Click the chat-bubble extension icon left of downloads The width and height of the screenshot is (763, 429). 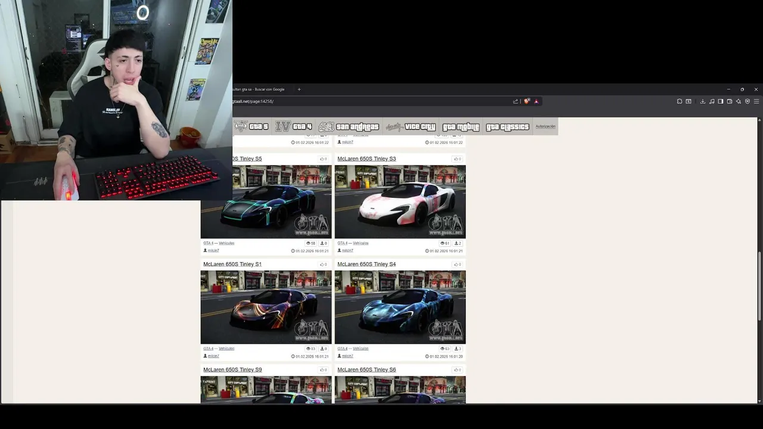click(x=680, y=101)
